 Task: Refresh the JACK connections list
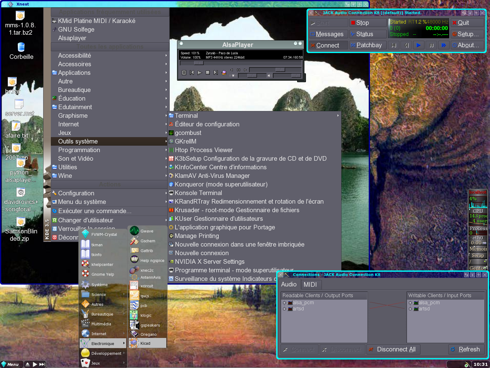[x=466, y=350]
